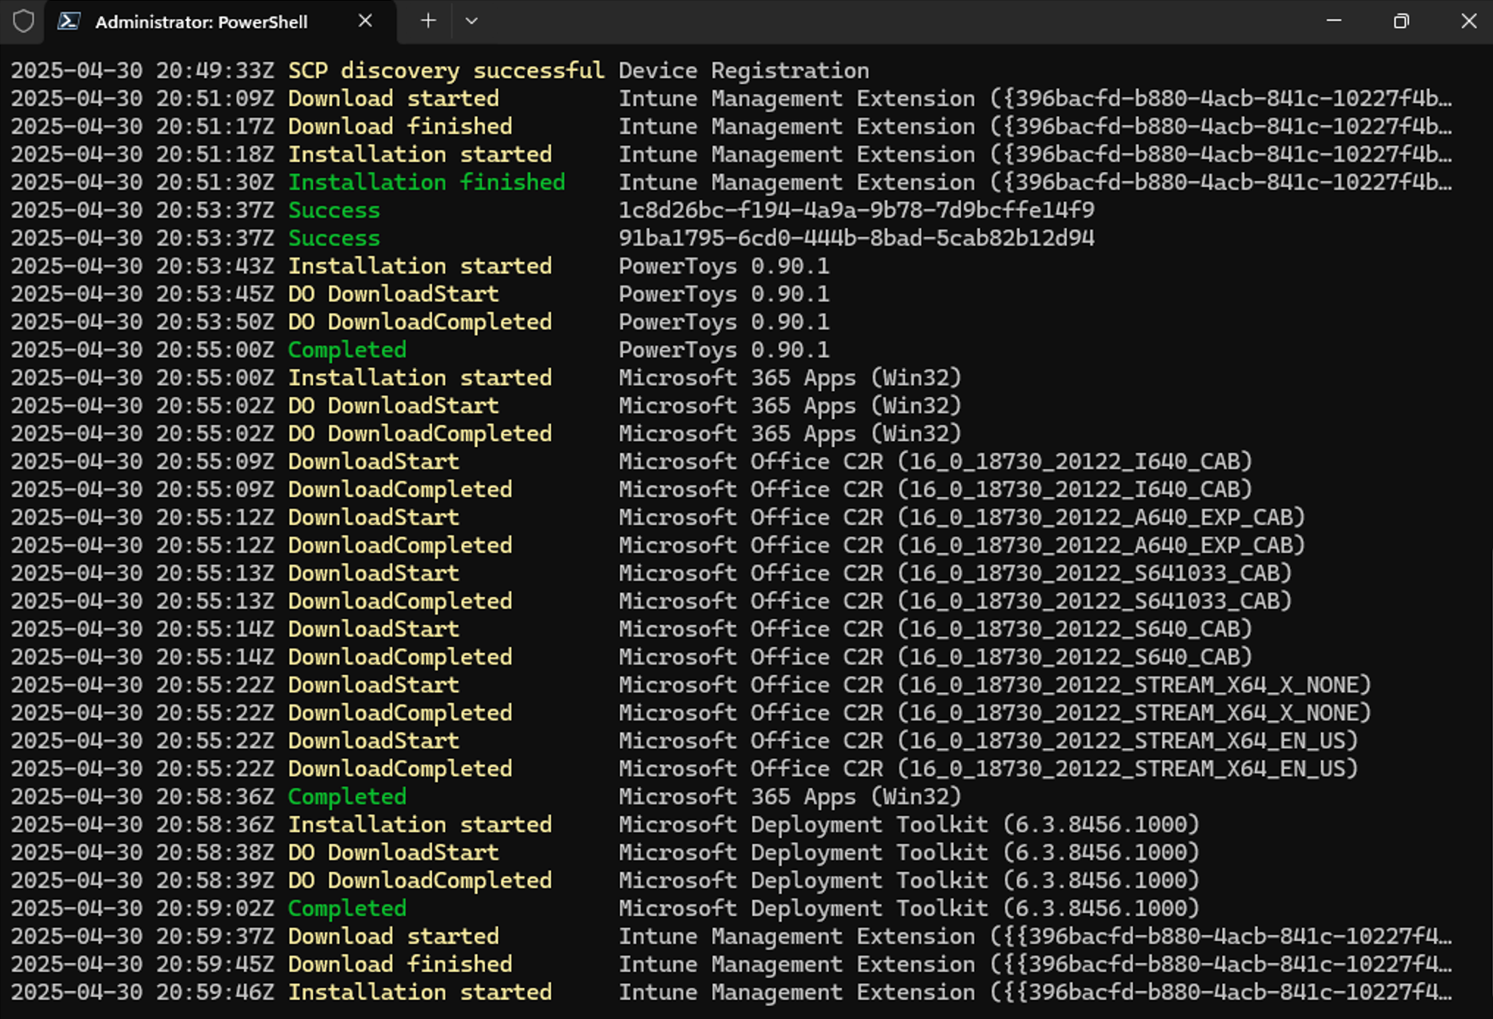
Task: Select the Administrator: PowerShell tab
Action: coord(202,21)
